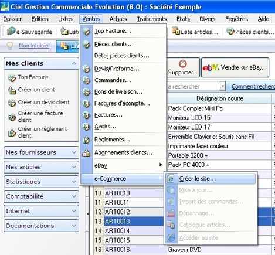The image size is (275, 255).
Task: Expand the Documentations panel
Action: tap(74, 226)
